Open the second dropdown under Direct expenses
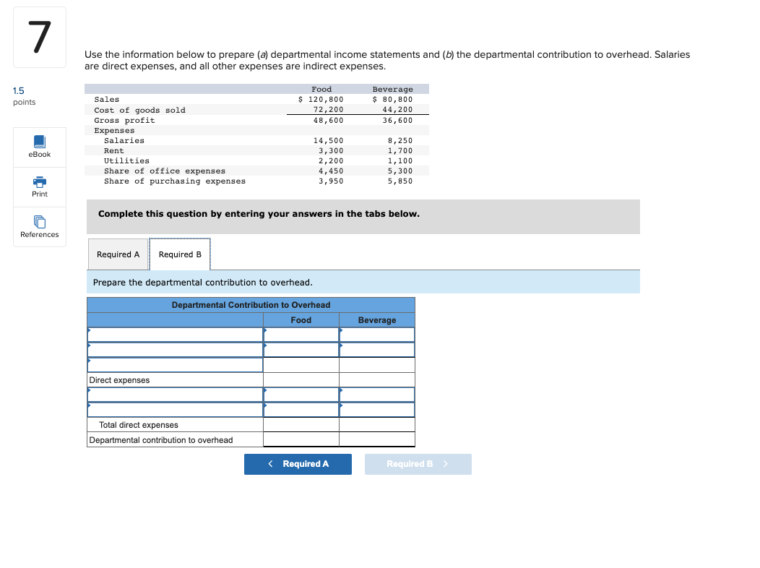760x568 pixels. coord(173,410)
